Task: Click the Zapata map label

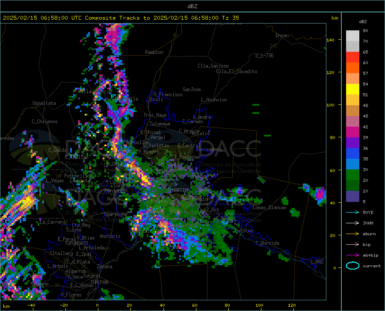Action: pyautogui.click(x=105, y=267)
